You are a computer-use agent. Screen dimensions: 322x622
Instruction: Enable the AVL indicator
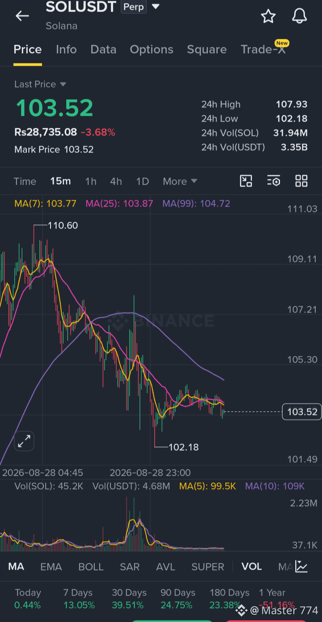(165, 567)
